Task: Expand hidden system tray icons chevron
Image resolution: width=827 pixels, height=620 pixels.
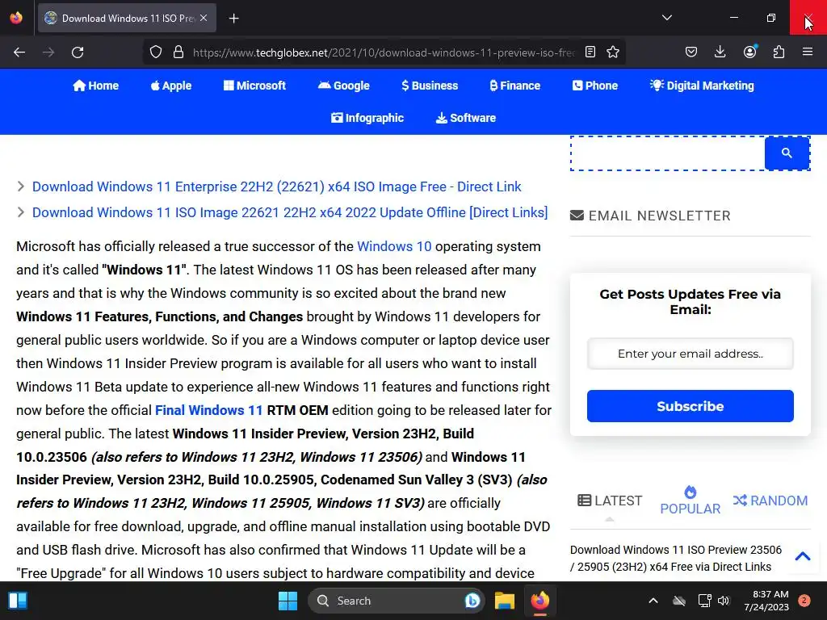Action: pos(653,601)
